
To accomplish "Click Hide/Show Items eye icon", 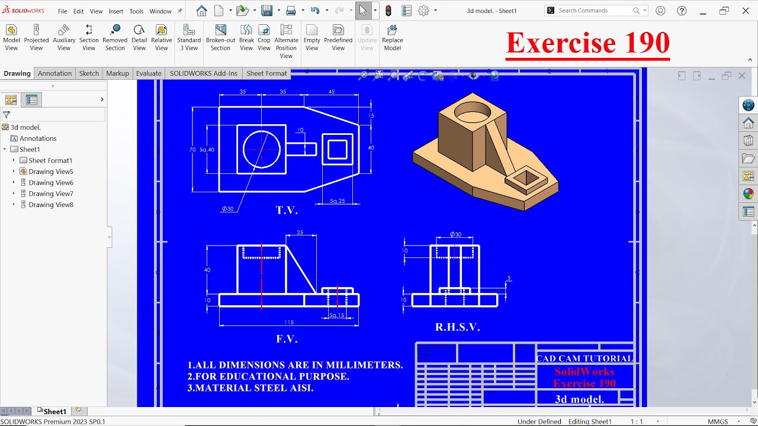I will click(x=473, y=75).
